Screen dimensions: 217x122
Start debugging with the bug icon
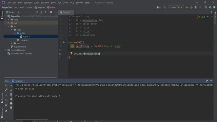click(191, 7)
